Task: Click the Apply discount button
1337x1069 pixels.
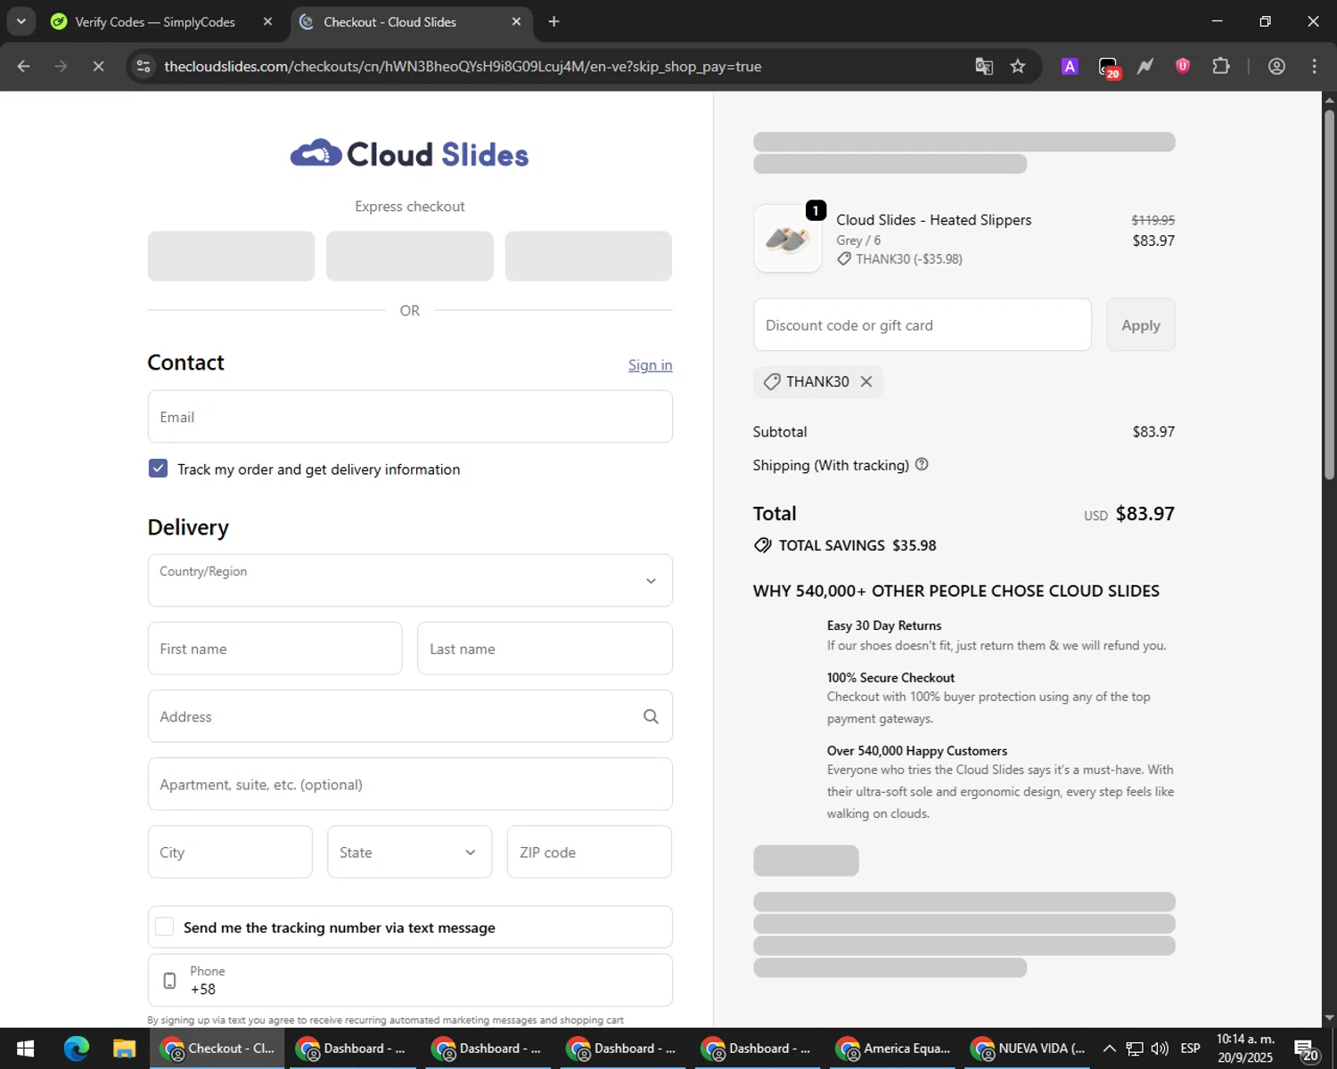Action: (1140, 325)
